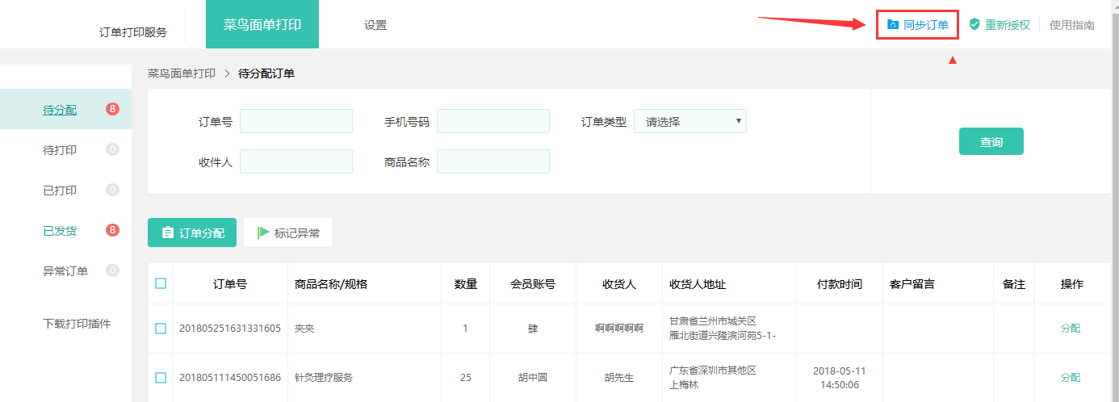This screenshot has height=402, width=1119.
Task: Check the box for order 201805251631331605
Action: tap(161, 329)
